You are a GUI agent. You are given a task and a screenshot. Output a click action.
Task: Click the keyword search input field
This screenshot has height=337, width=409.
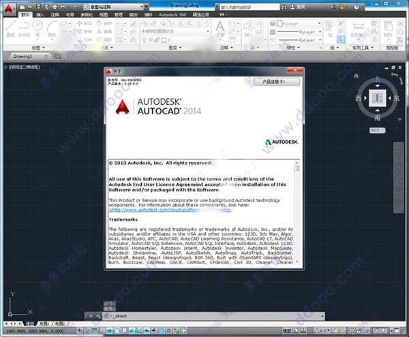point(249,7)
